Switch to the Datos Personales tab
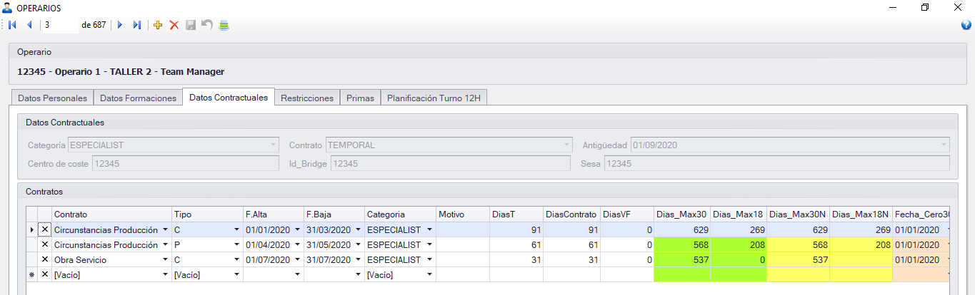This screenshot has height=295, width=975. (x=52, y=98)
